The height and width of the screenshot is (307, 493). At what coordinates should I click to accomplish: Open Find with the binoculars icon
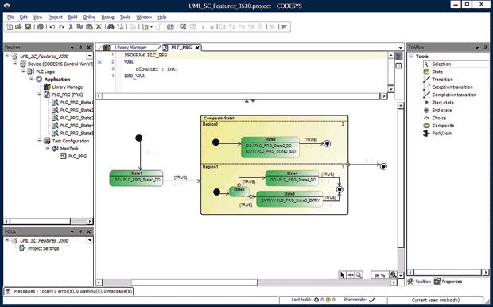[111, 27]
